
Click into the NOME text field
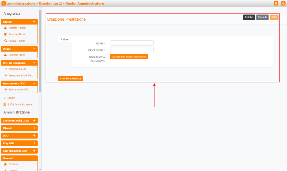(x=132, y=43)
